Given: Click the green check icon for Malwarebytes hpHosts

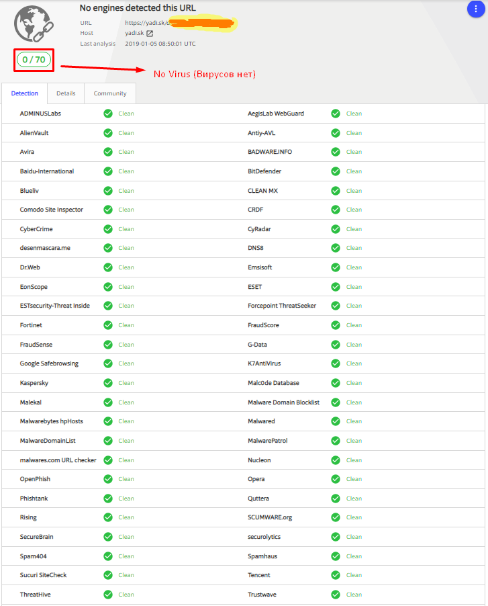Looking at the screenshot, I should 108,421.
